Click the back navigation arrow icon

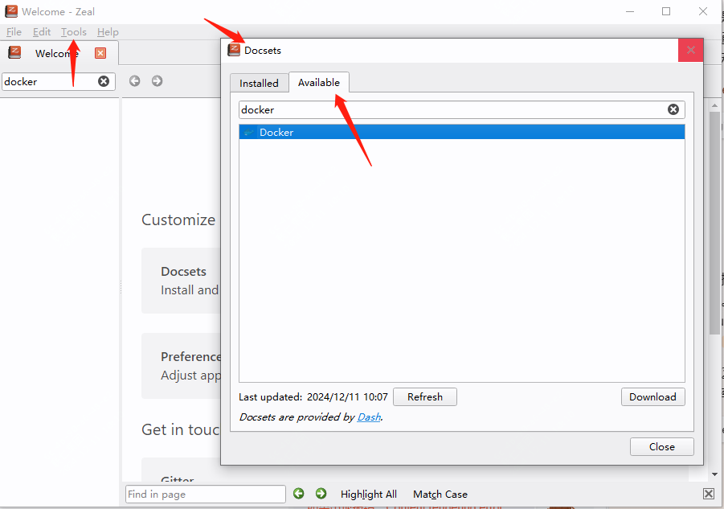pos(135,81)
